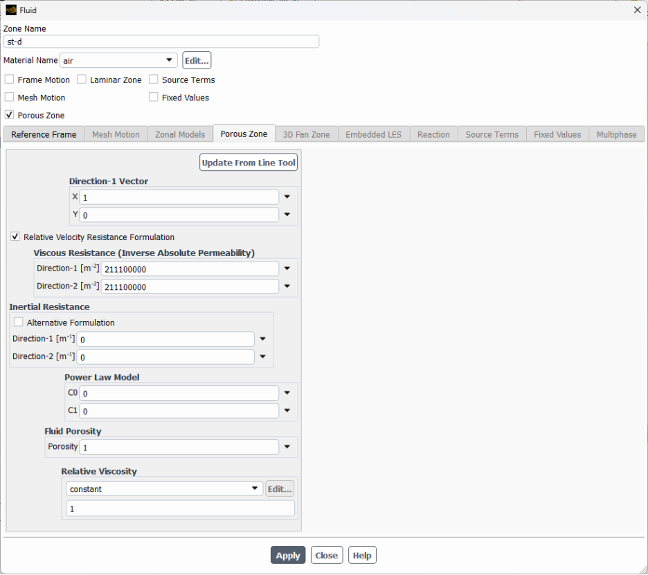Enable the upper Source Terms checkbox
Screen dimensions: 648x575
click(x=153, y=80)
